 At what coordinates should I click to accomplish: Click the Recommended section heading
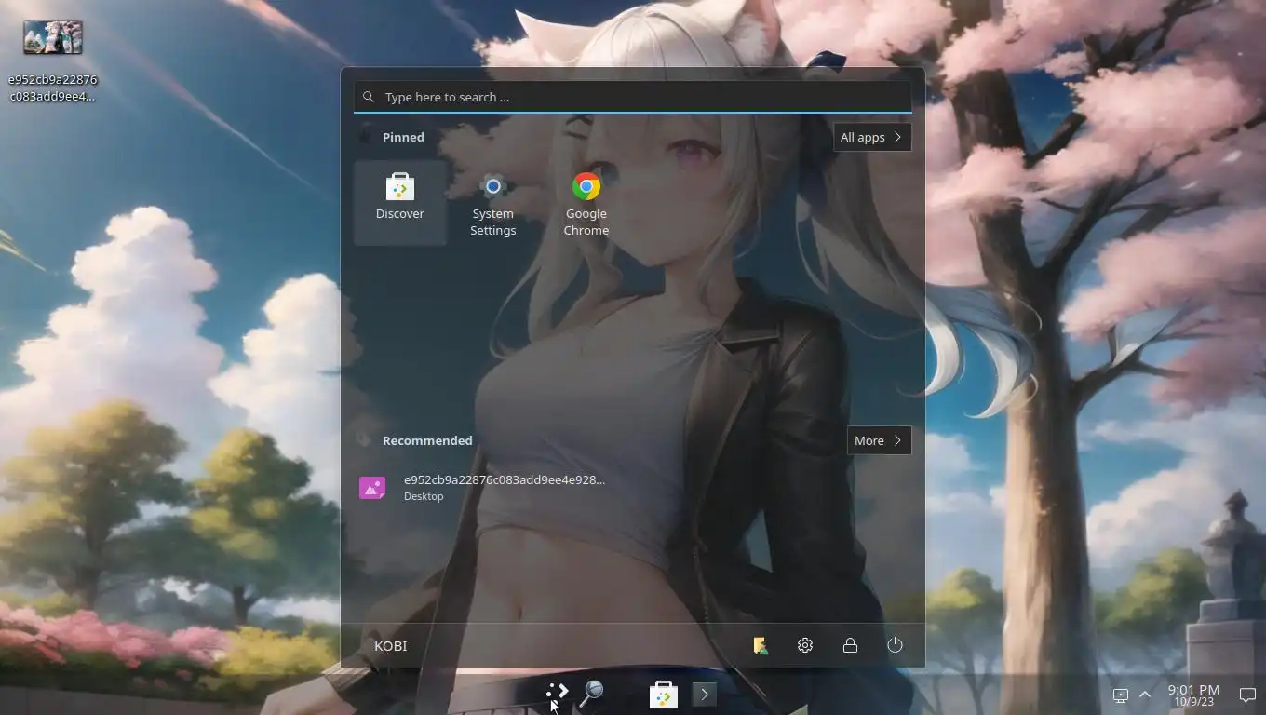pyautogui.click(x=427, y=440)
